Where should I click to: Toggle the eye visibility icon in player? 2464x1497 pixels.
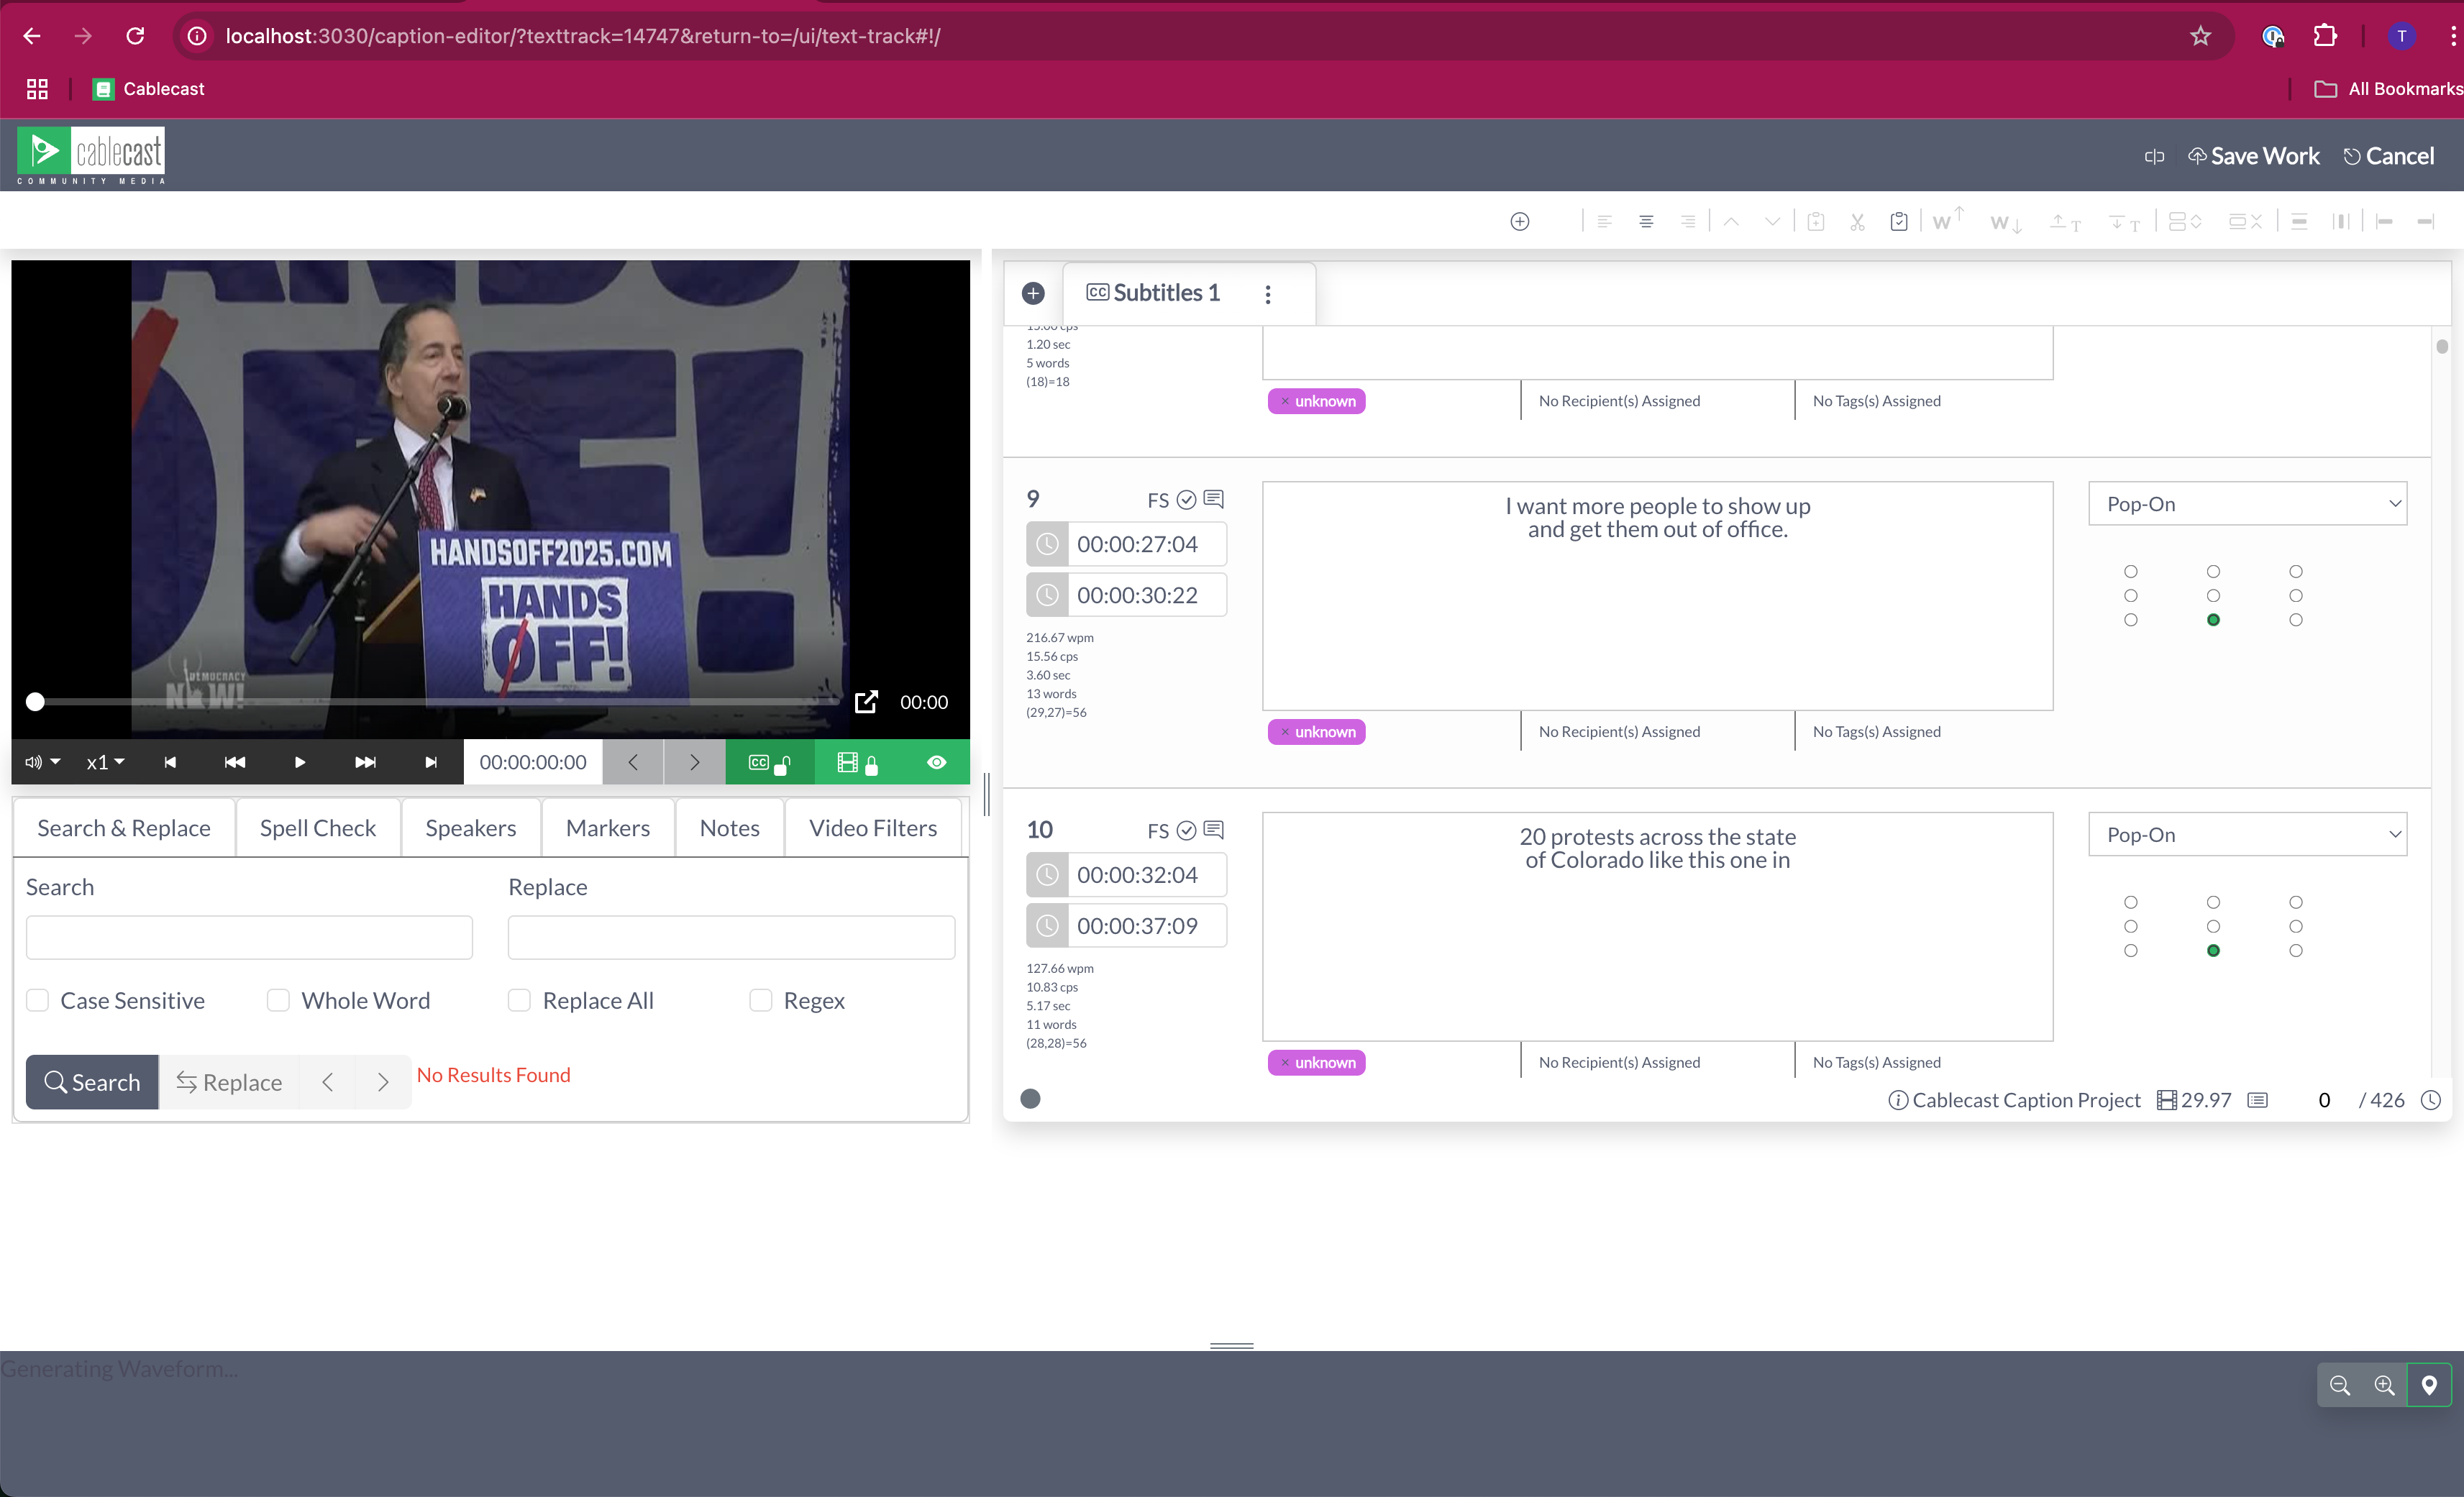pos(936,763)
